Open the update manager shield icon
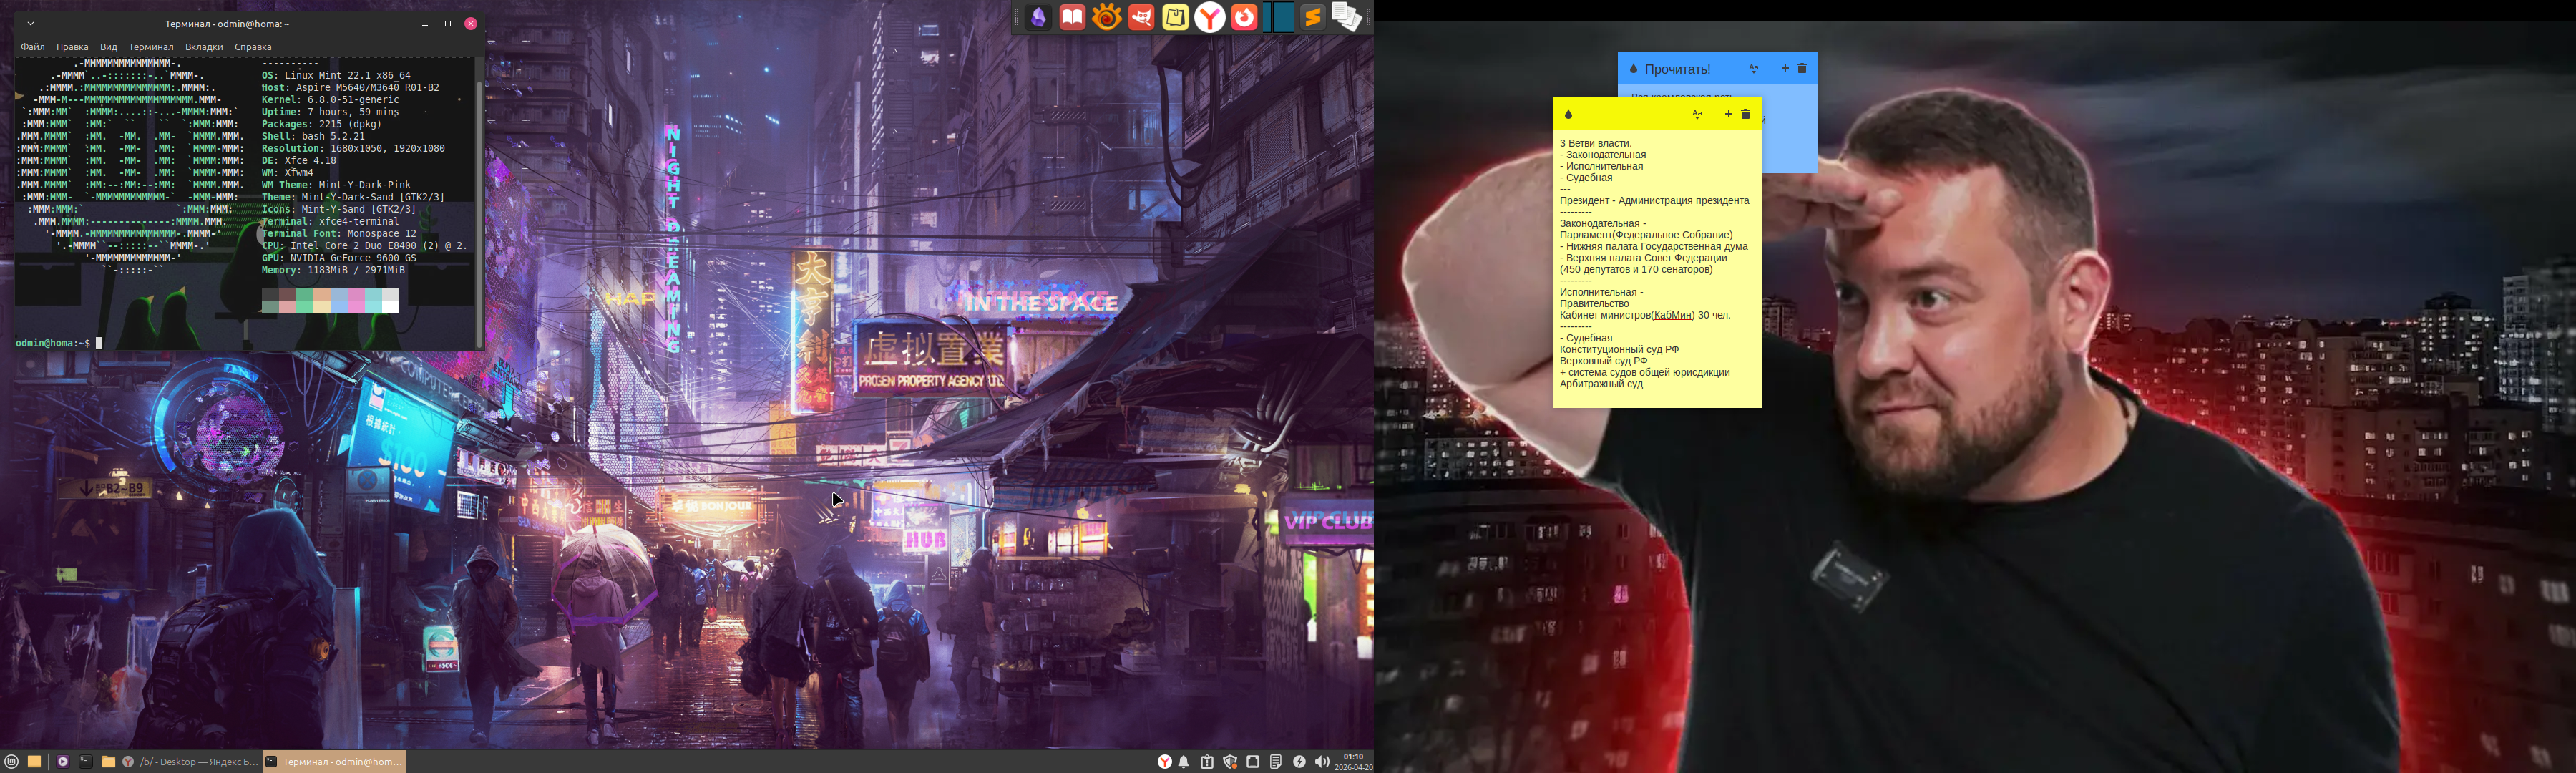The width and height of the screenshot is (2576, 773). coord(1230,762)
